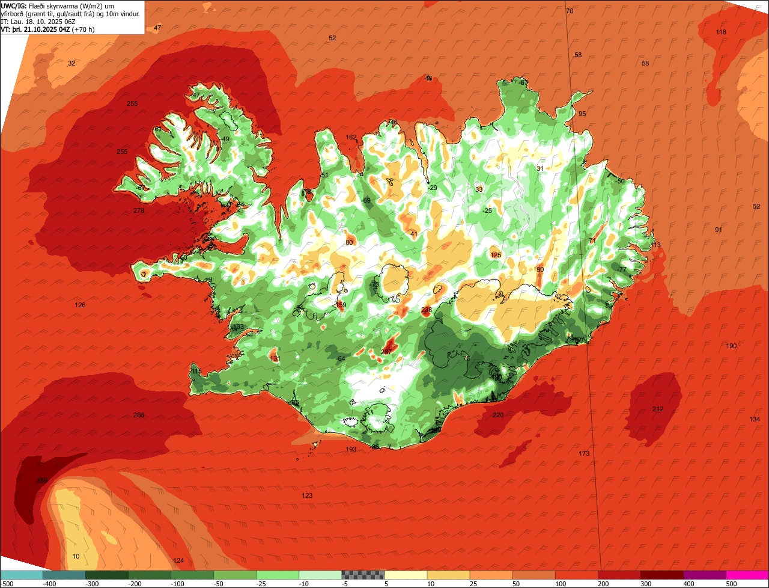Click the map value -25 on land
769x588 pixels.
click(x=487, y=210)
